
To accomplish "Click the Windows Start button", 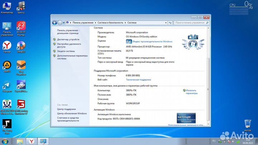I will tap(5, 141).
